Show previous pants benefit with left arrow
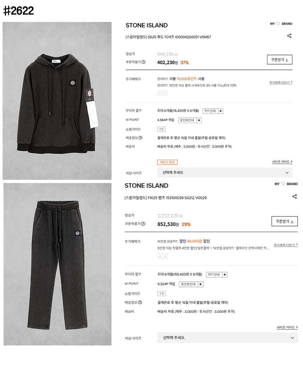The width and height of the screenshot is (303, 366). (160, 256)
